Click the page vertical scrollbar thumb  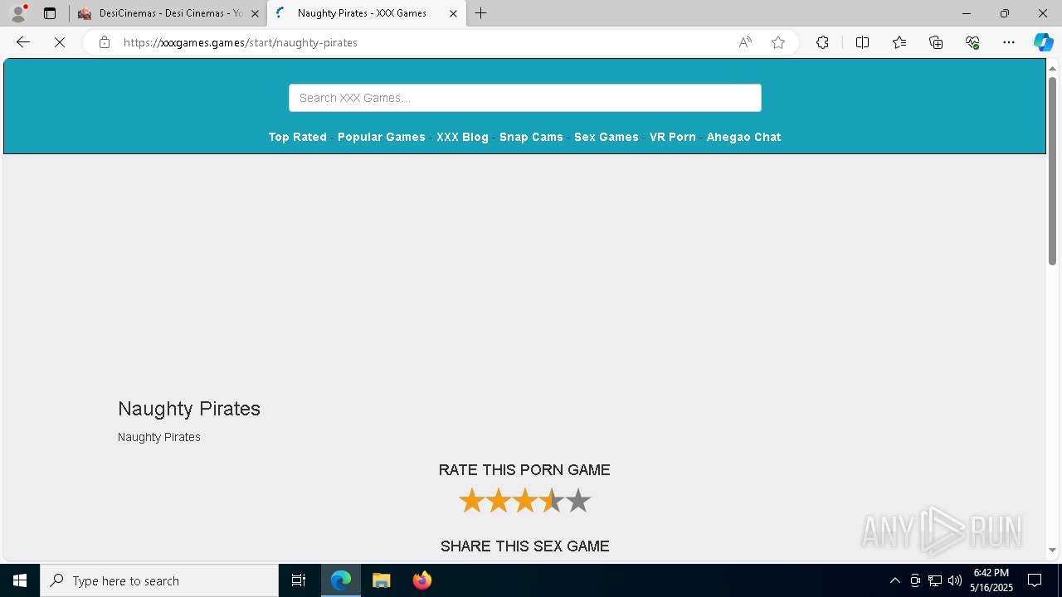1052,170
